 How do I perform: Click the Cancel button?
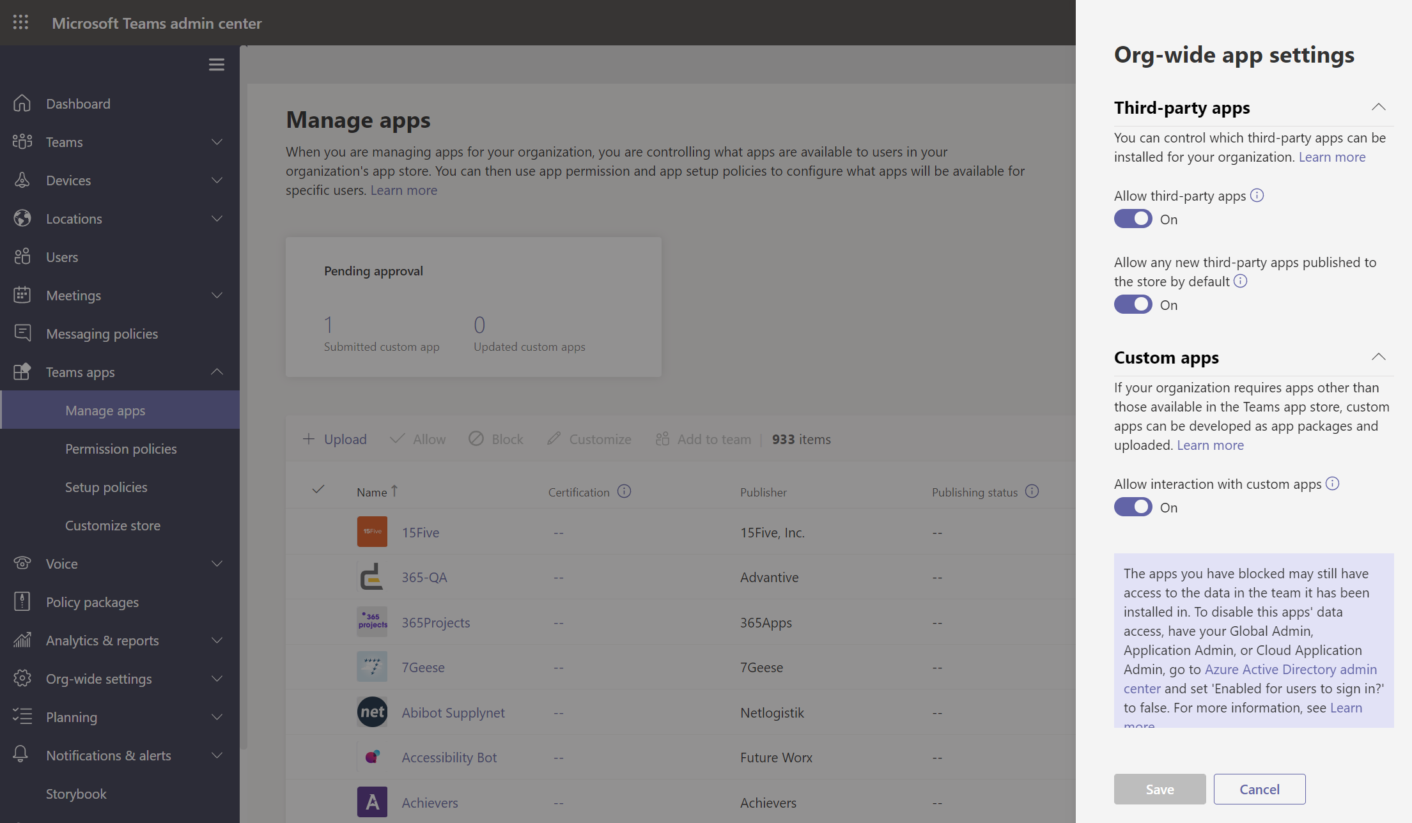tap(1259, 789)
